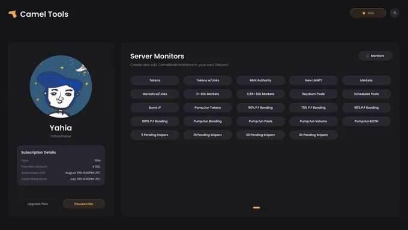
Task: Click the August 10th subscribed-until date
Action: coord(83,173)
